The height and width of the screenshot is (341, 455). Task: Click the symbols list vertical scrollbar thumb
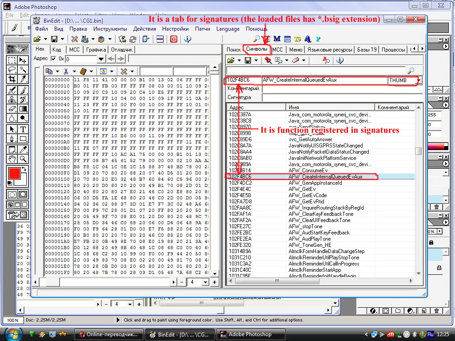point(418,151)
